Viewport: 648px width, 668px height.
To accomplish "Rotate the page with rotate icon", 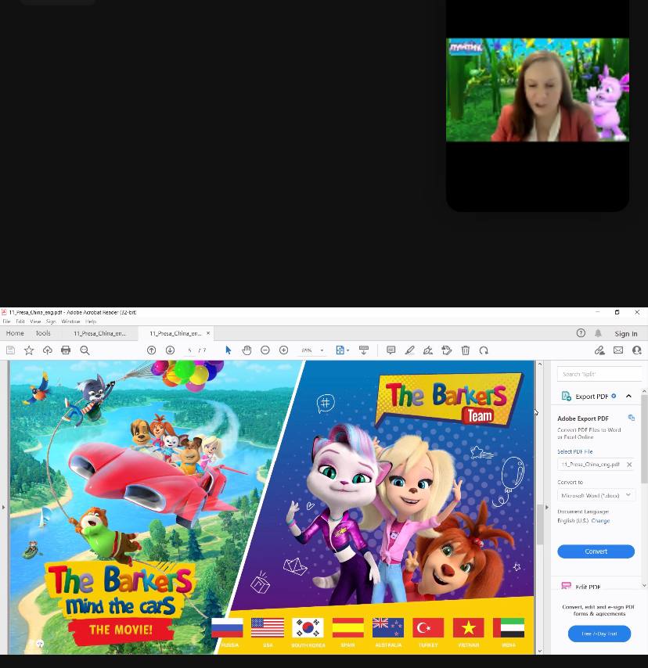I will (x=484, y=350).
